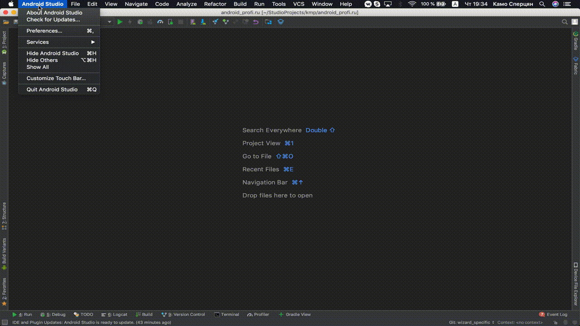This screenshot has height=326, width=580.
Task: Expand the Services submenu
Action: coord(59,42)
